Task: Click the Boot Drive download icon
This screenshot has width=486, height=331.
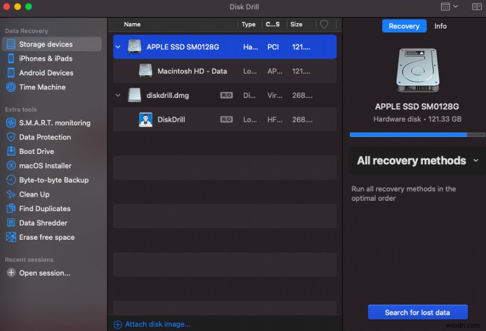Action: pos(11,152)
